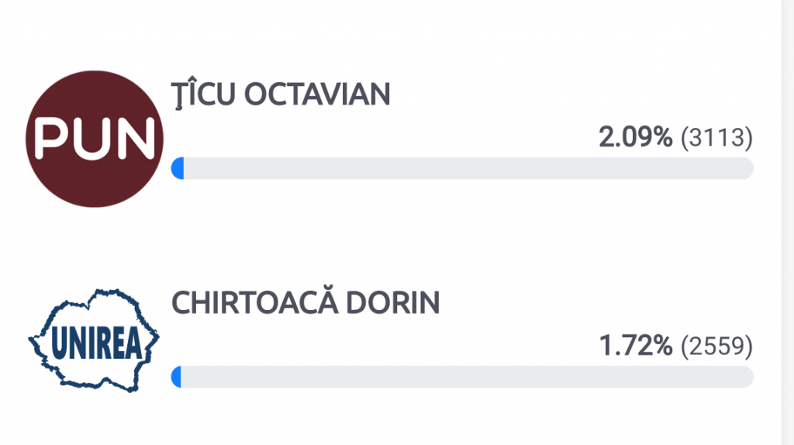
Task: Click blue filled segment of Chirtoacă's bar
Action: click(176, 377)
